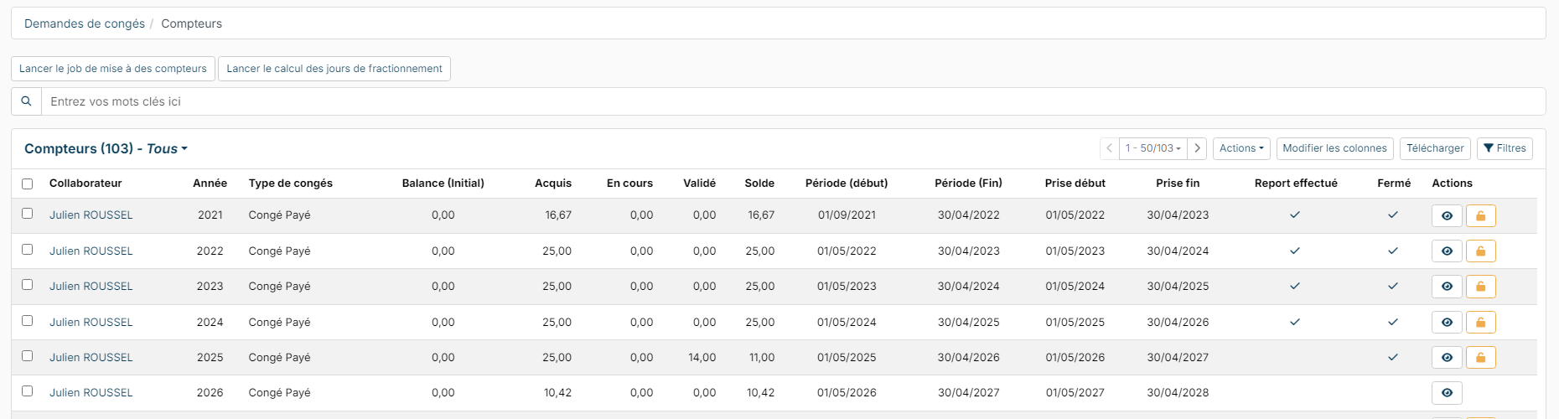Open Julien ROUSSEL link in 2021 row
The height and width of the screenshot is (419, 1559).
click(x=91, y=215)
